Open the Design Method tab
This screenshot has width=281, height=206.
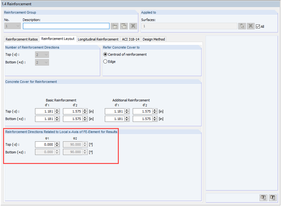tap(154, 39)
